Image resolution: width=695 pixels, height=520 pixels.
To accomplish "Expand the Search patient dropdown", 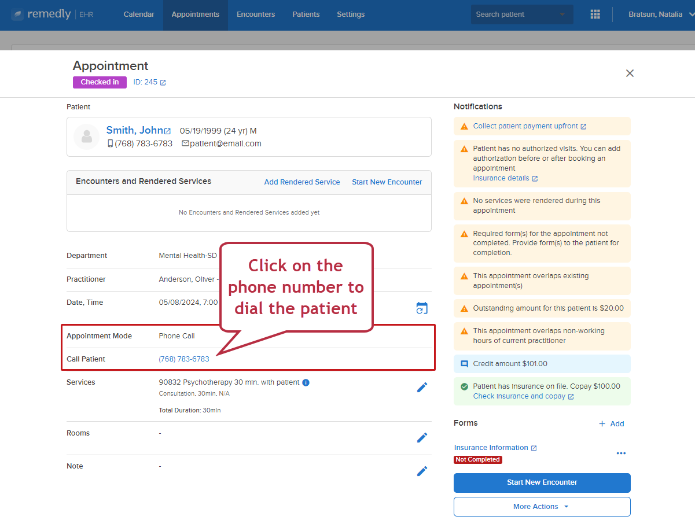I will point(562,14).
